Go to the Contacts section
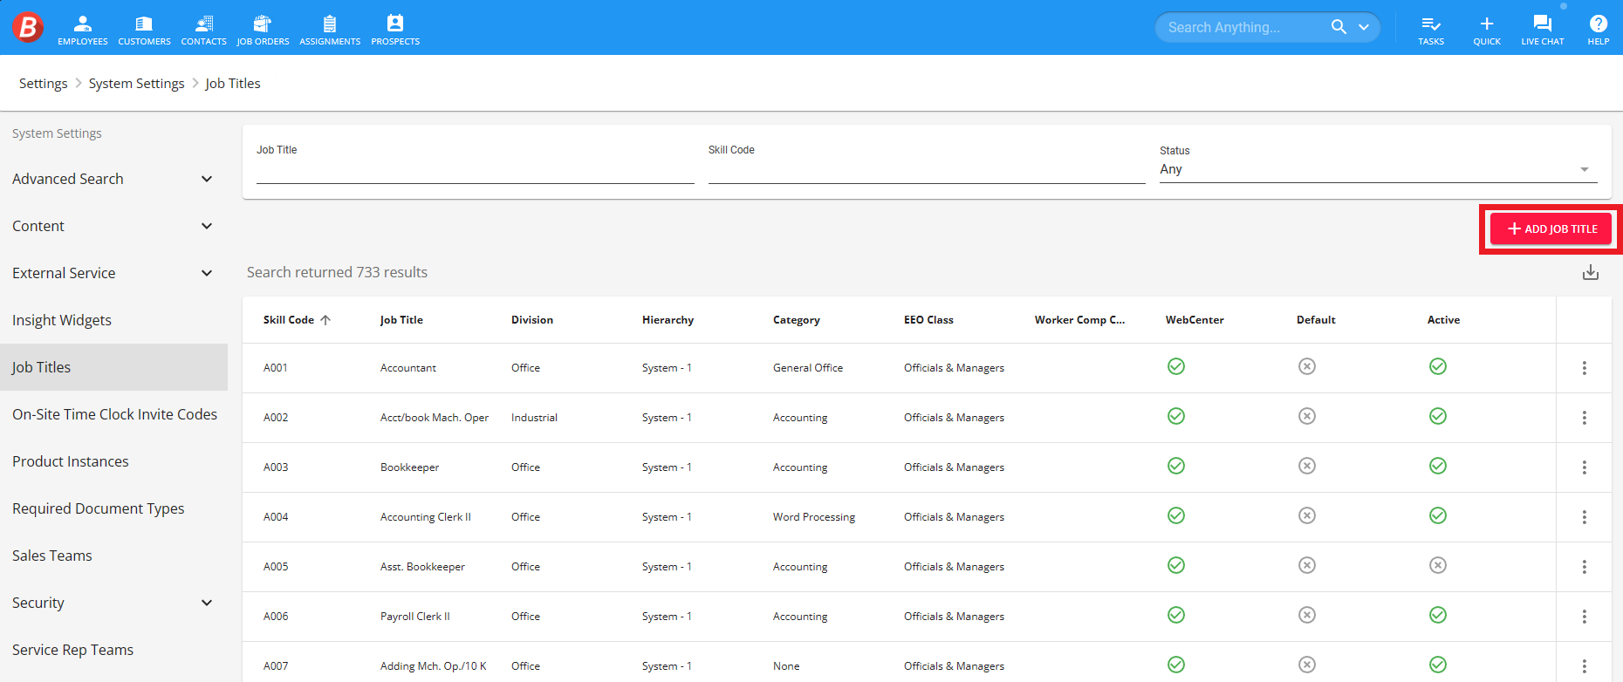This screenshot has width=1623, height=682. [203, 30]
